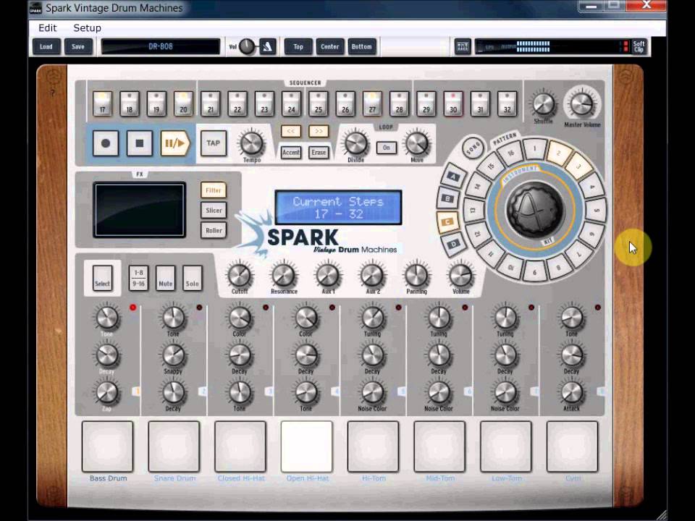Click the Resonance knob
The width and height of the screenshot is (695, 521).
pyautogui.click(x=284, y=275)
